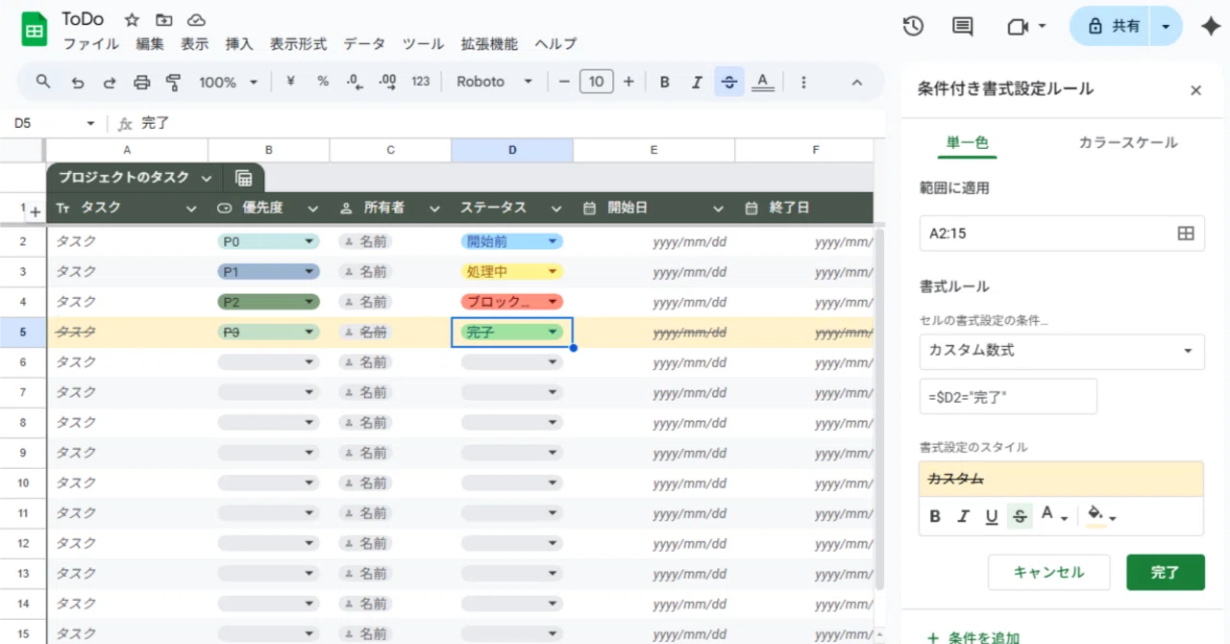Image resolution: width=1230 pixels, height=644 pixels.
Task: Open the ファイル menu
Action: point(91,44)
